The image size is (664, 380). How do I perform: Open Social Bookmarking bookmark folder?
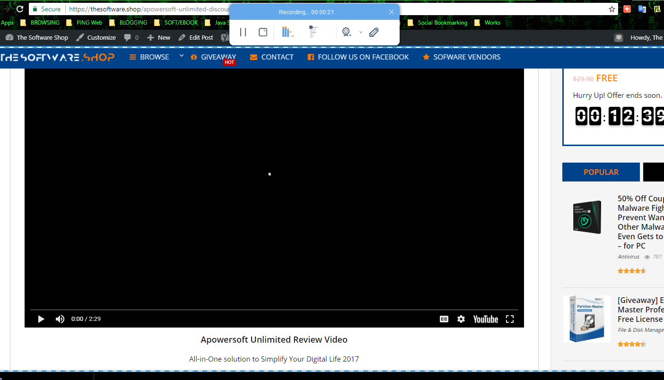coord(437,23)
